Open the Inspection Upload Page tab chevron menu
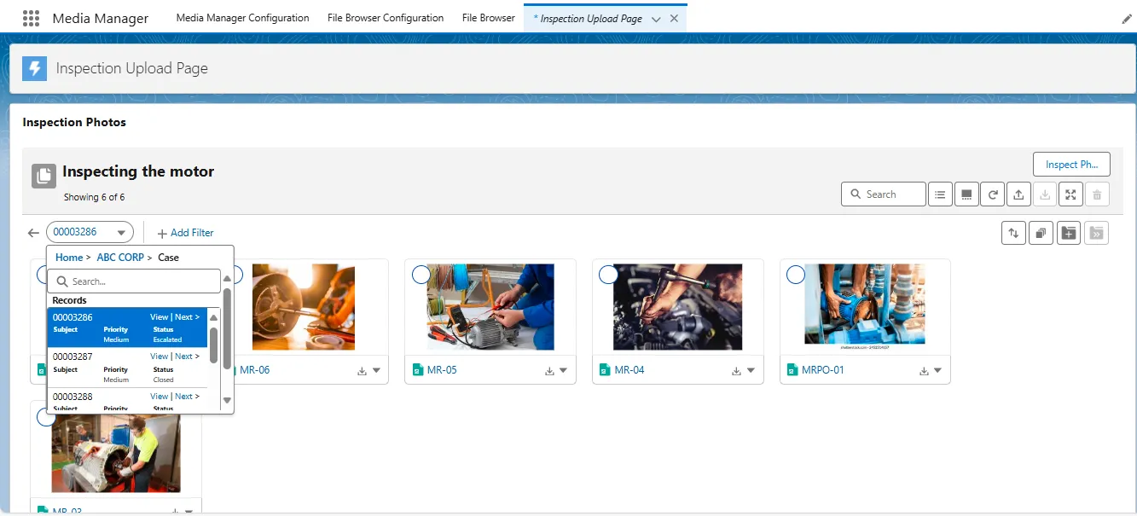 655,19
